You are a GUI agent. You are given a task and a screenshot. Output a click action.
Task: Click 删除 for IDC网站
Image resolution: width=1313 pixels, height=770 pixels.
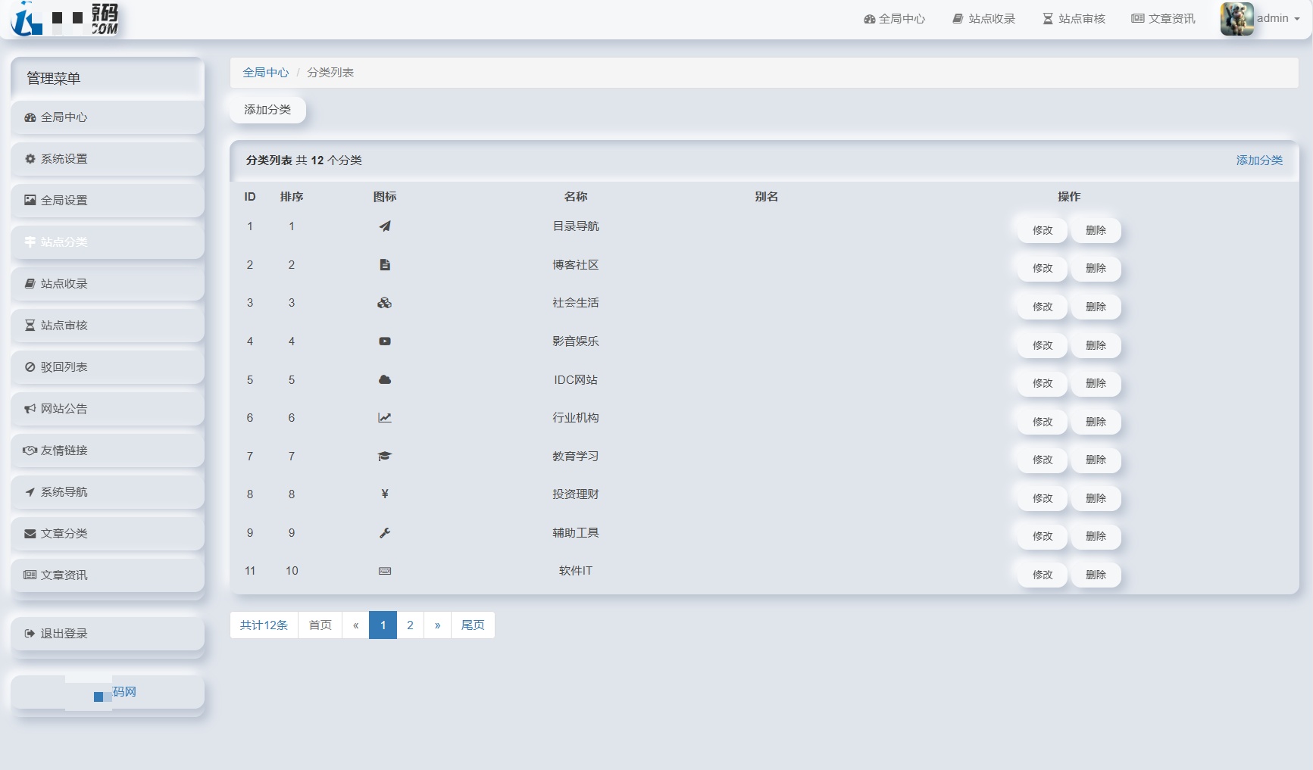click(x=1096, y=383)
